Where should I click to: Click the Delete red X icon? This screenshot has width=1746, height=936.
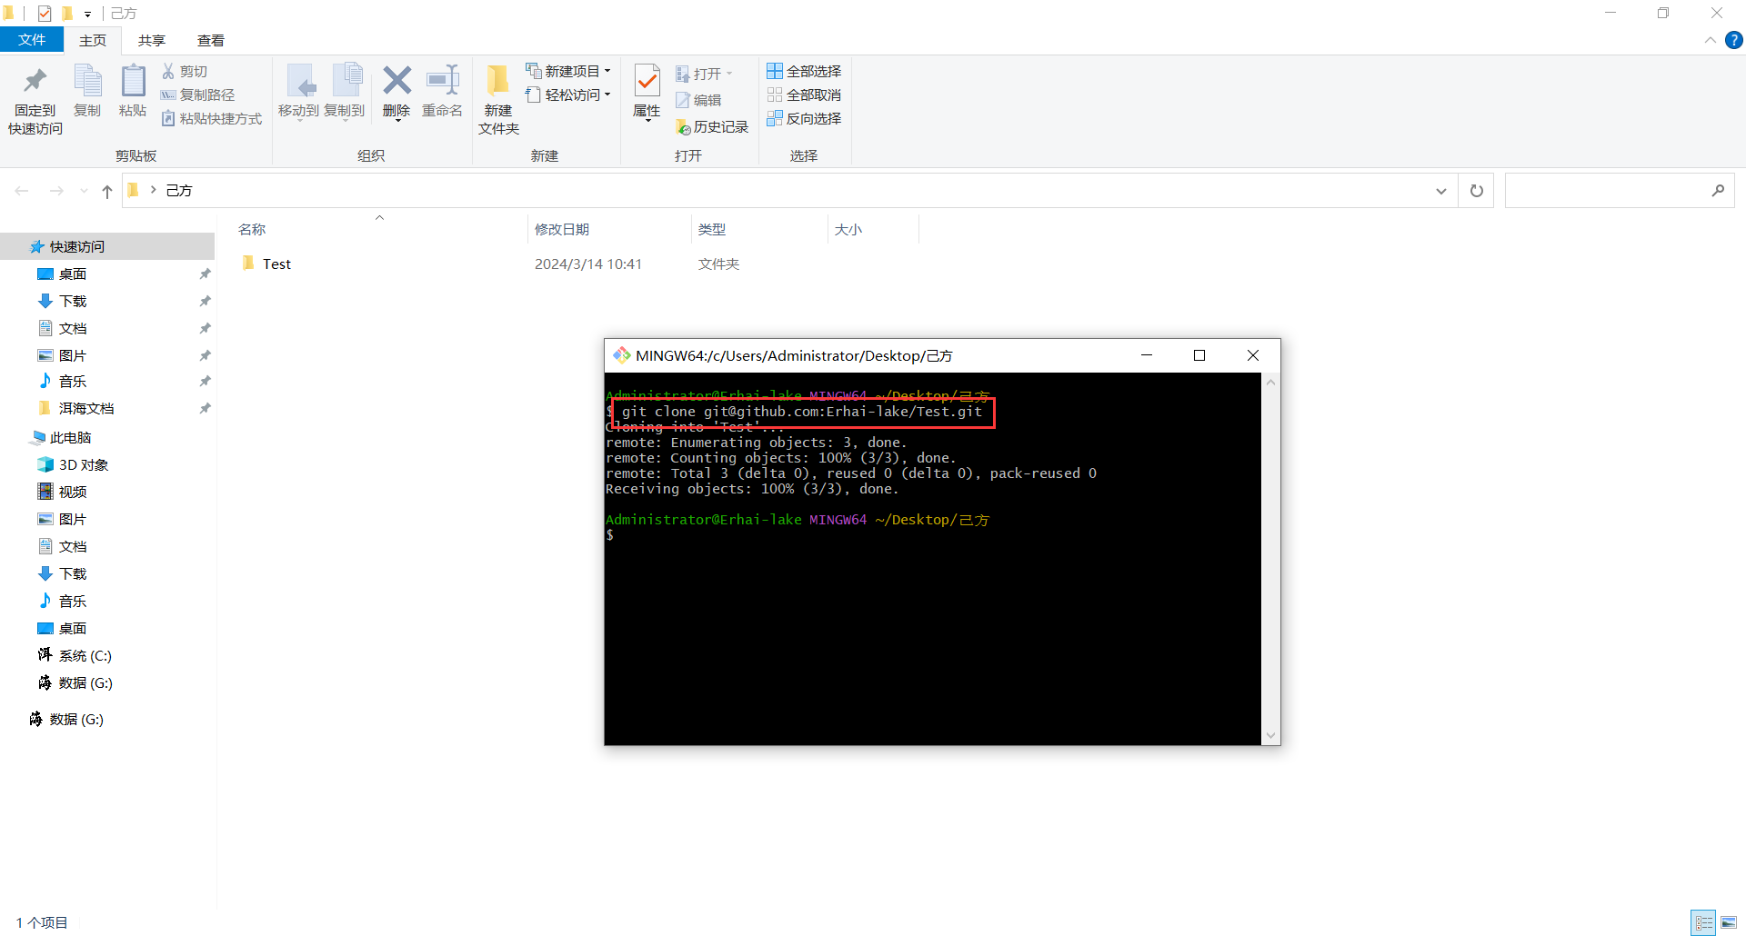(396, 82)
